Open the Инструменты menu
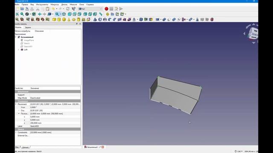The image size is (273, 153). coord(42,5)
